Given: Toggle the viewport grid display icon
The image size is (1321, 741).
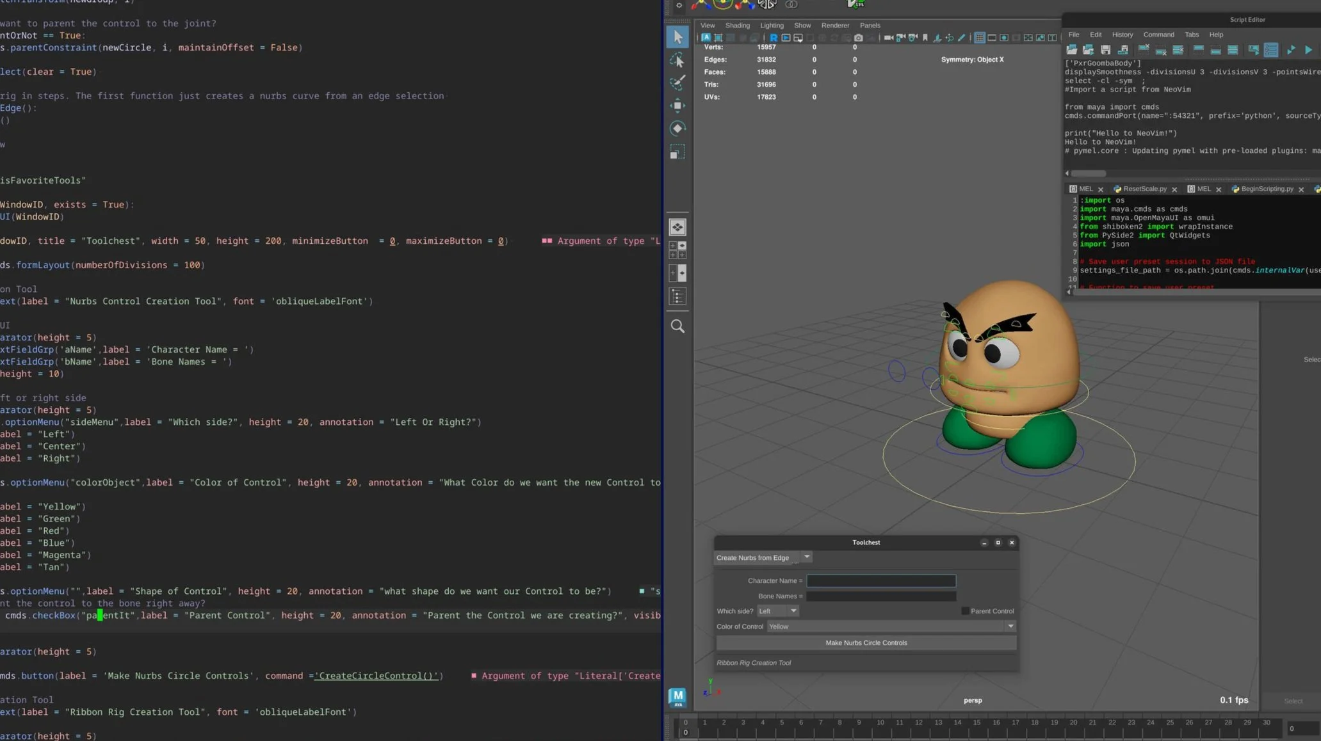Looking at the screenshot, I should (x=979, y=38).
